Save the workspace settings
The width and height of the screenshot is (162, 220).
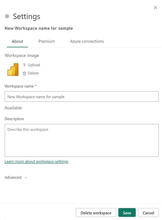pos(127,213)
